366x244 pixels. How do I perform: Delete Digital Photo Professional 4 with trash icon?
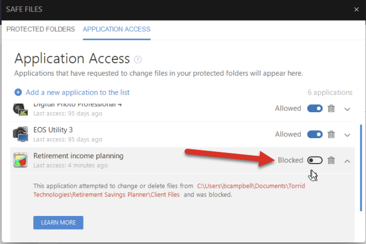[331, 109]
